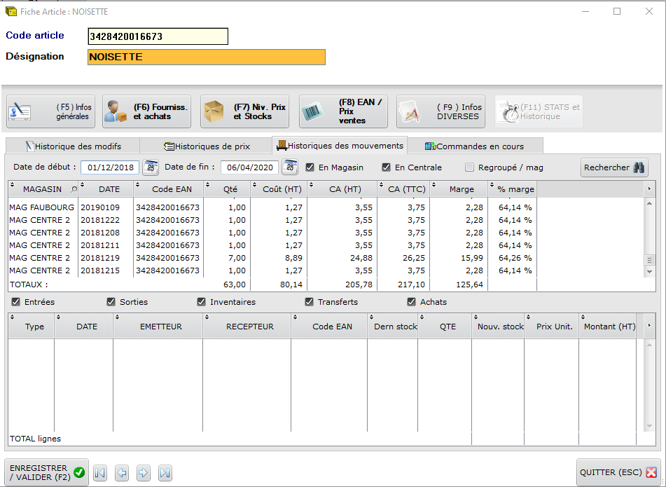Open F9 Infos DIVERSES section
The image size is (666, 487).
tap(441, 111)
